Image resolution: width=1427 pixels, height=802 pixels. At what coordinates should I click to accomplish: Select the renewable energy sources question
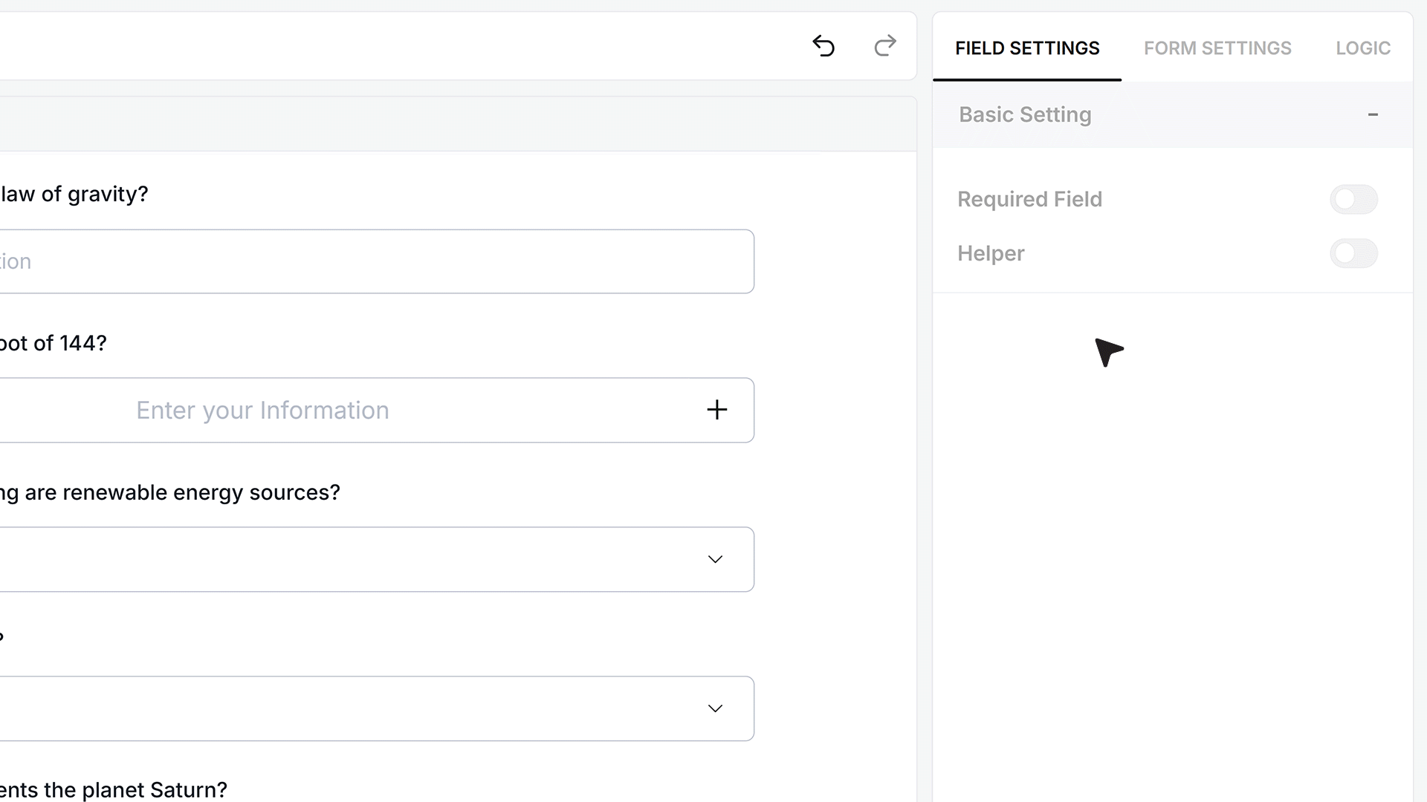170,492
